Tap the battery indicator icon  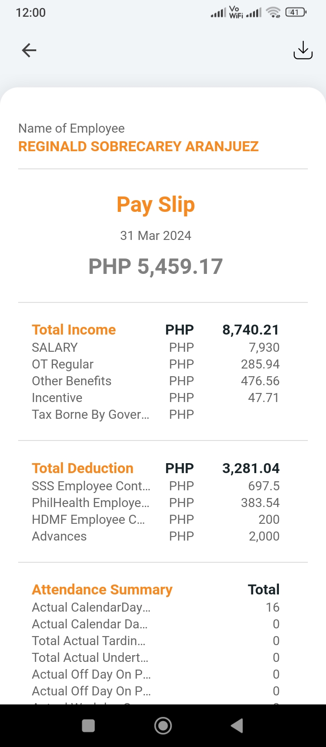(x=296, y=13)
